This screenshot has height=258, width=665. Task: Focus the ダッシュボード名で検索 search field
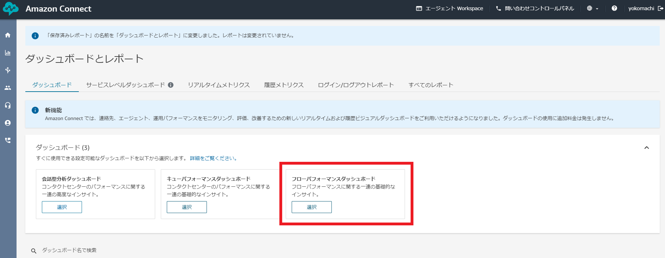[x=69, y=250]
